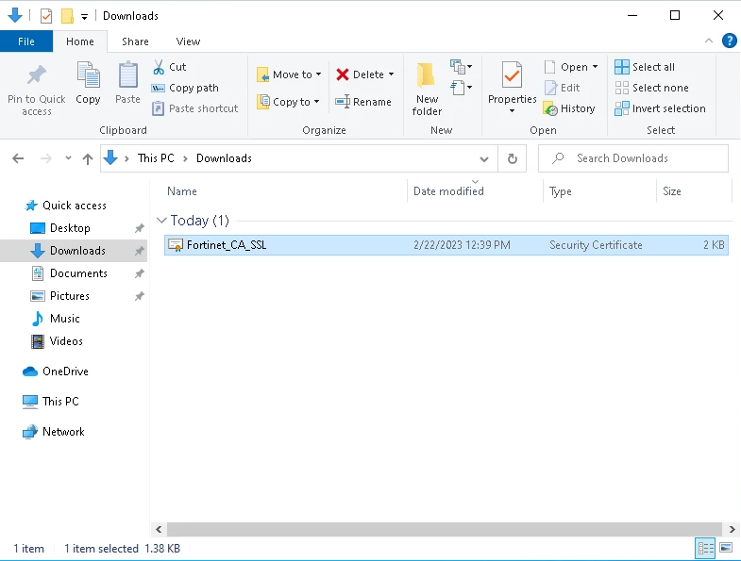Image resolution: width=741 pixels, height=561 pixels.
Task: Select all items in folder
Action: pyautogui.click(x=645, y=67)
